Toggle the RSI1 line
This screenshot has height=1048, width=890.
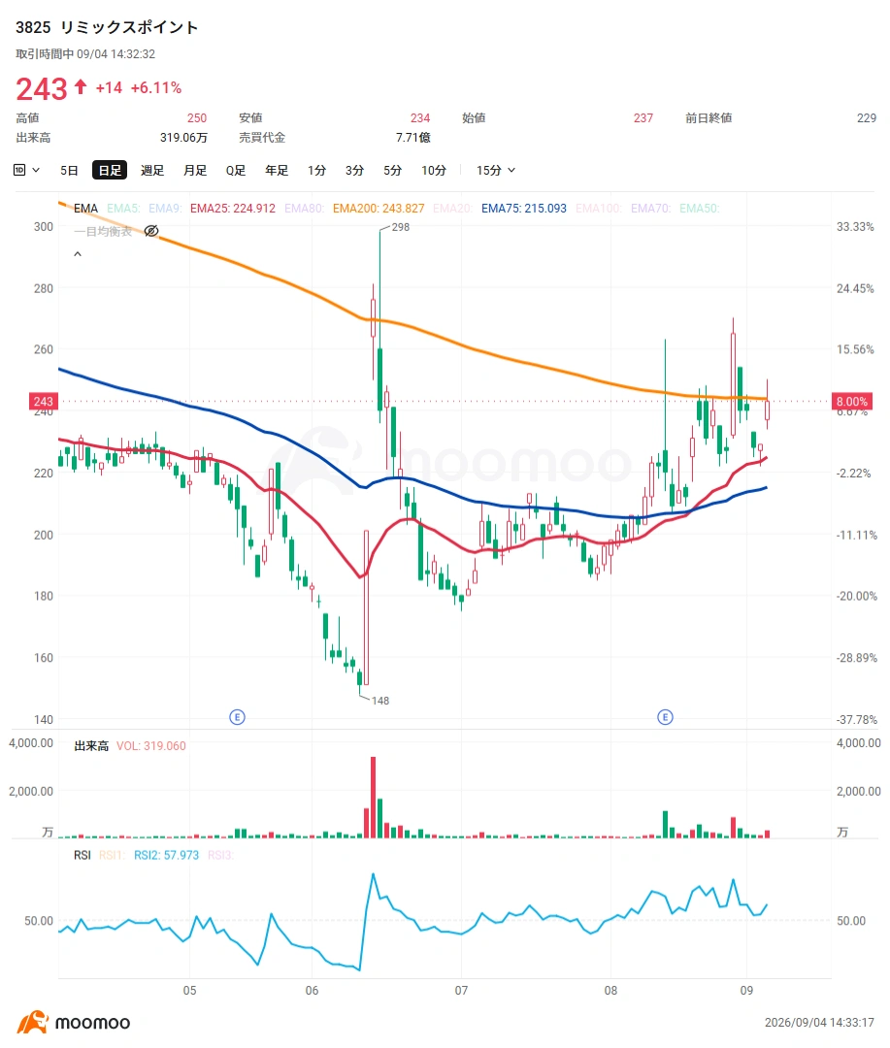[112, 856]
